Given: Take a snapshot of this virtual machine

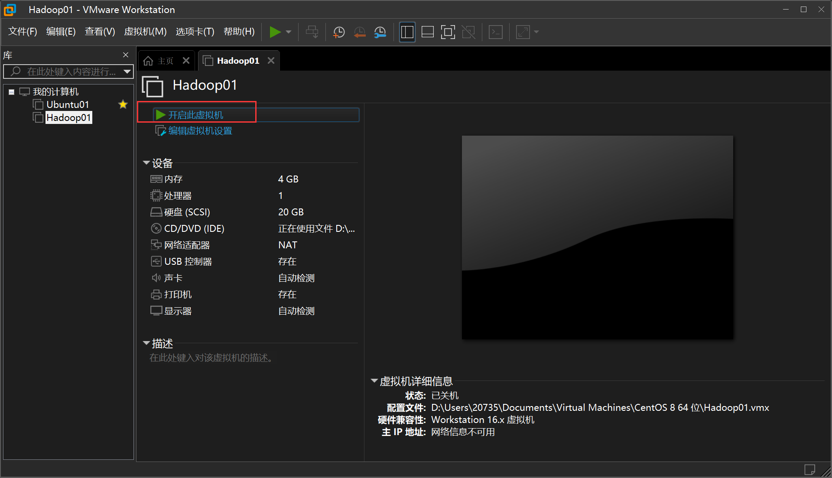Looking at the screenshot, I should pyautogui.click(x=338, y=32).
